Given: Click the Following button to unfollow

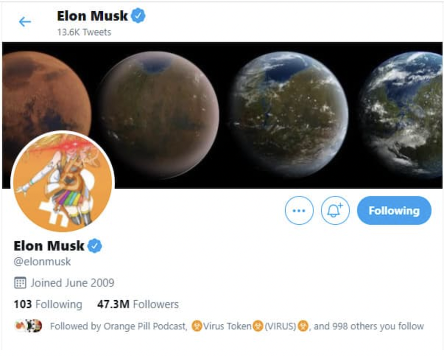Looking at the screenshot, I should (394, 210).
